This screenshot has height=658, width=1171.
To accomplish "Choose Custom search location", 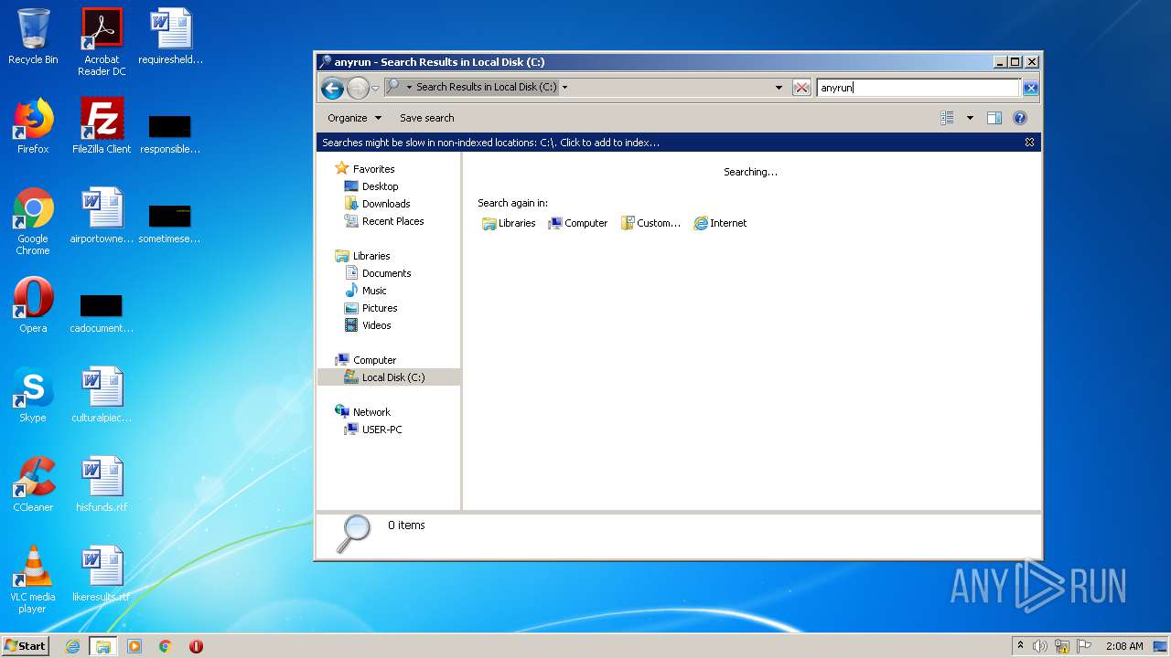I will pos(650,223).
